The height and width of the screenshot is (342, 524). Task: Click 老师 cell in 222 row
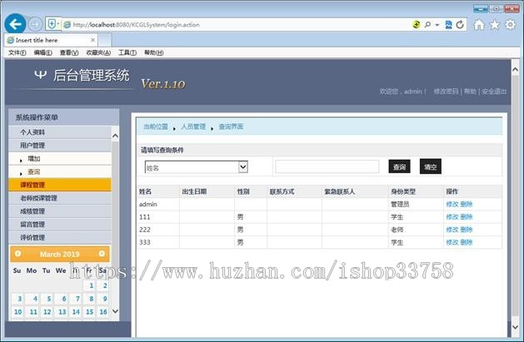click(x=397, y=230)
